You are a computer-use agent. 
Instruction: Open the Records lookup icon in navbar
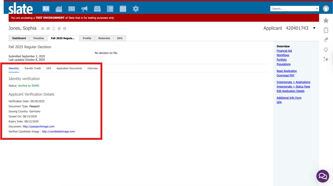[46, 9]
